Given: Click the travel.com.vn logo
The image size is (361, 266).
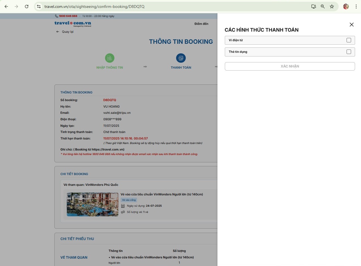Looking at the screenshot, I should pos(73,24).
